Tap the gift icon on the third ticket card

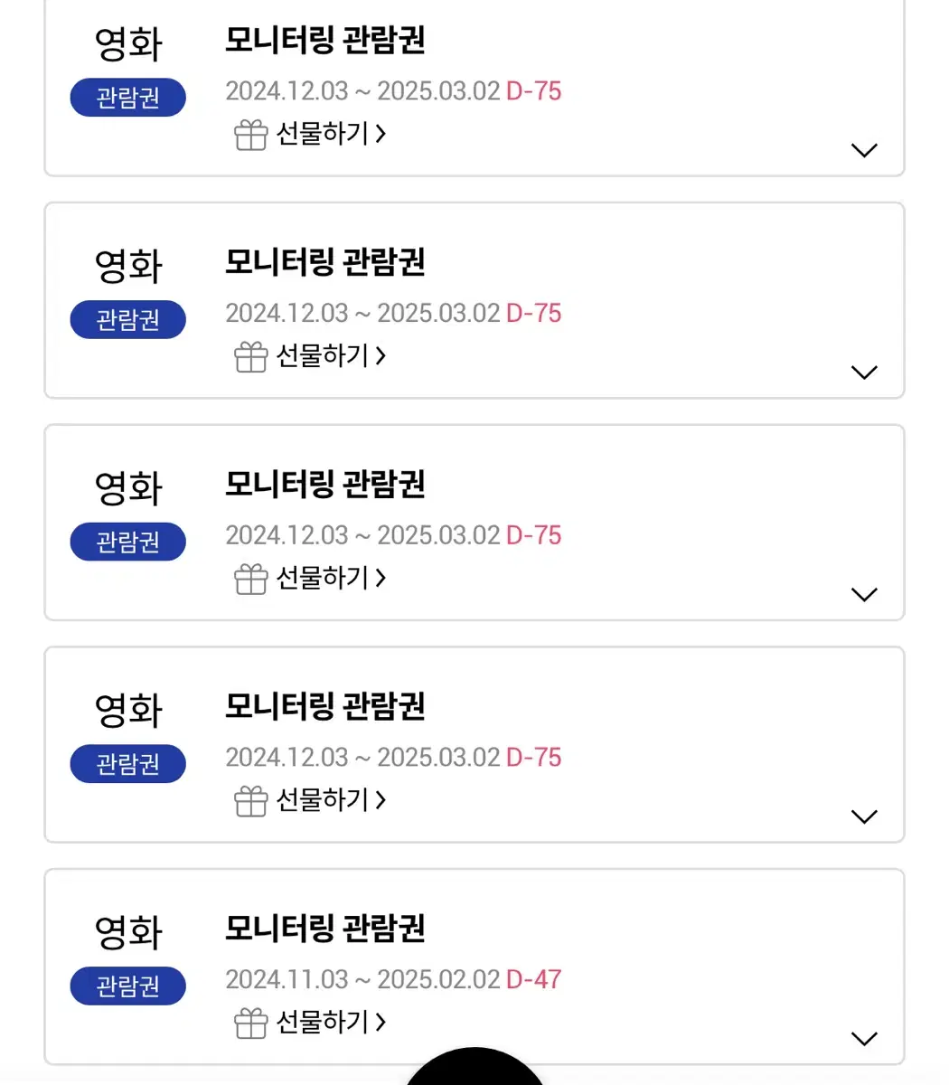[250, 579]
